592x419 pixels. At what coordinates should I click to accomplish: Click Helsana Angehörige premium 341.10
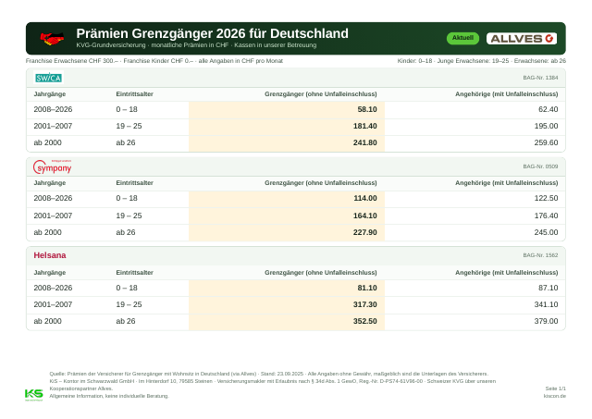coord(546,304)
